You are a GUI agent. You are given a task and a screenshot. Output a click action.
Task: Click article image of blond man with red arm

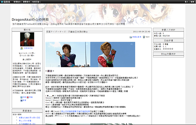click(113, 55)
